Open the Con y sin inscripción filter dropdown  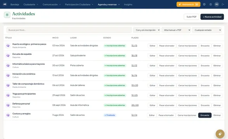point(147,30)
